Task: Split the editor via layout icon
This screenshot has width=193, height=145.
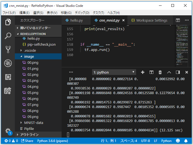Action: click(178, 20)
